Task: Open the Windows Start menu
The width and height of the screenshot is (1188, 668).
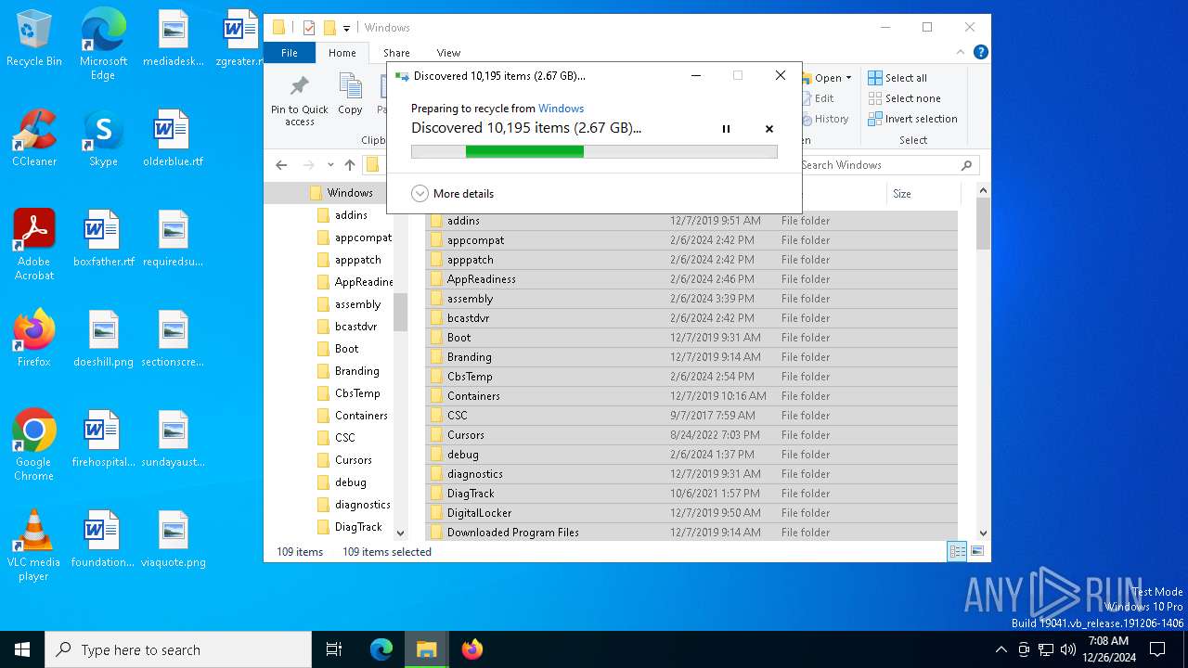Action: pyautogui.click(x=22, y=649)
